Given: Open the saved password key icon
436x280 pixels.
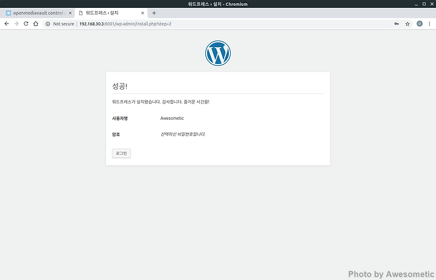Looking at the screenshot, I should [x=397, y=24].
